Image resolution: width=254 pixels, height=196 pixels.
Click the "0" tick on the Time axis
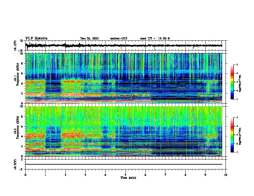coord(25,175)
